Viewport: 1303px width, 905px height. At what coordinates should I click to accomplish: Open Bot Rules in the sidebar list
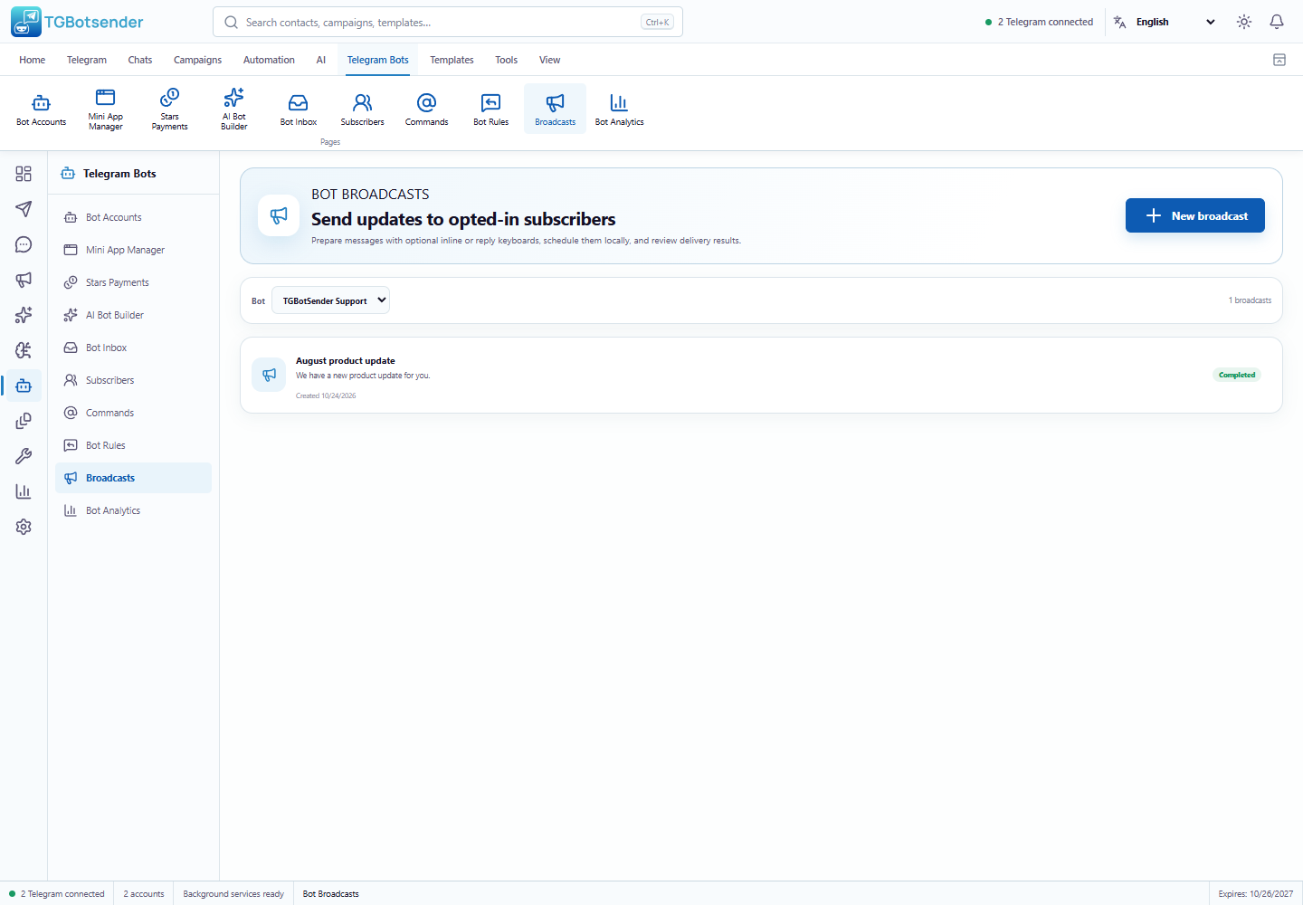pyautogui.click(x=134, y=445)
